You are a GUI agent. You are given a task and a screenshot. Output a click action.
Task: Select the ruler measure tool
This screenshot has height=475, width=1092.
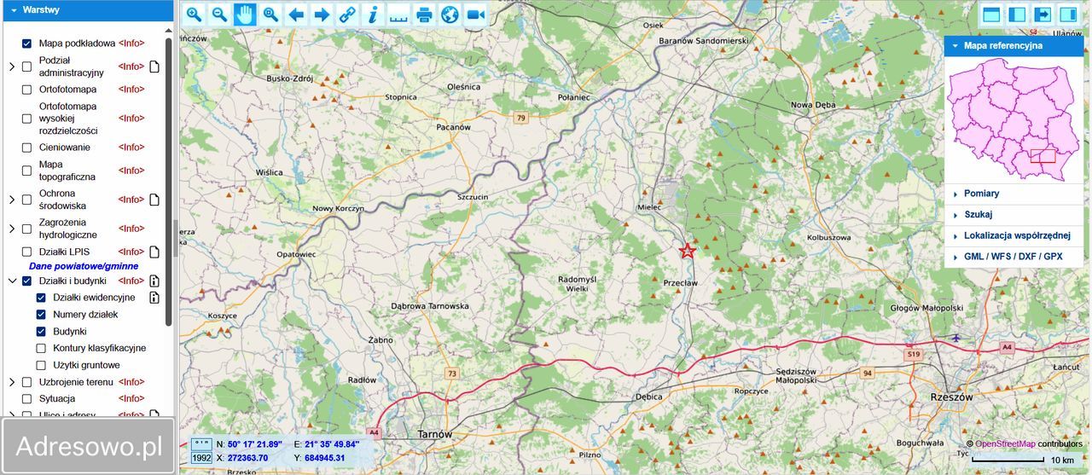[398, 14]
